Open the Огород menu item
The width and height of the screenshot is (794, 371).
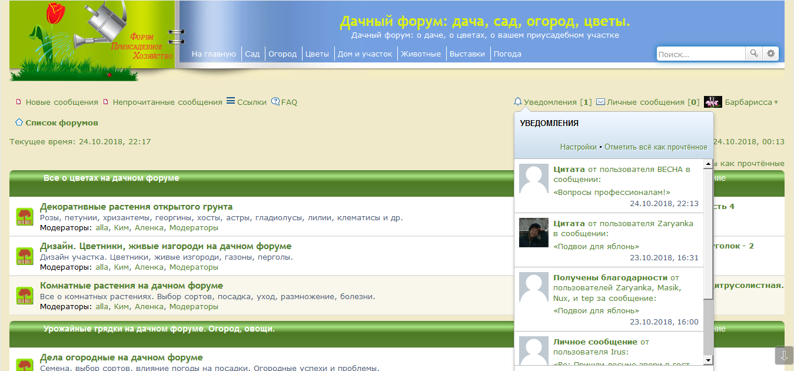tap(283, 54)
